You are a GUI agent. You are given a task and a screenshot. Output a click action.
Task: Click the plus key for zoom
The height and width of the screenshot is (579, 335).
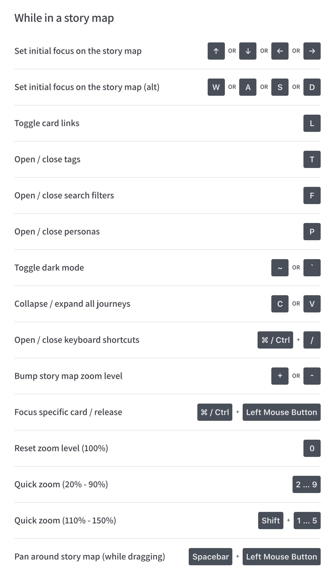280,376
